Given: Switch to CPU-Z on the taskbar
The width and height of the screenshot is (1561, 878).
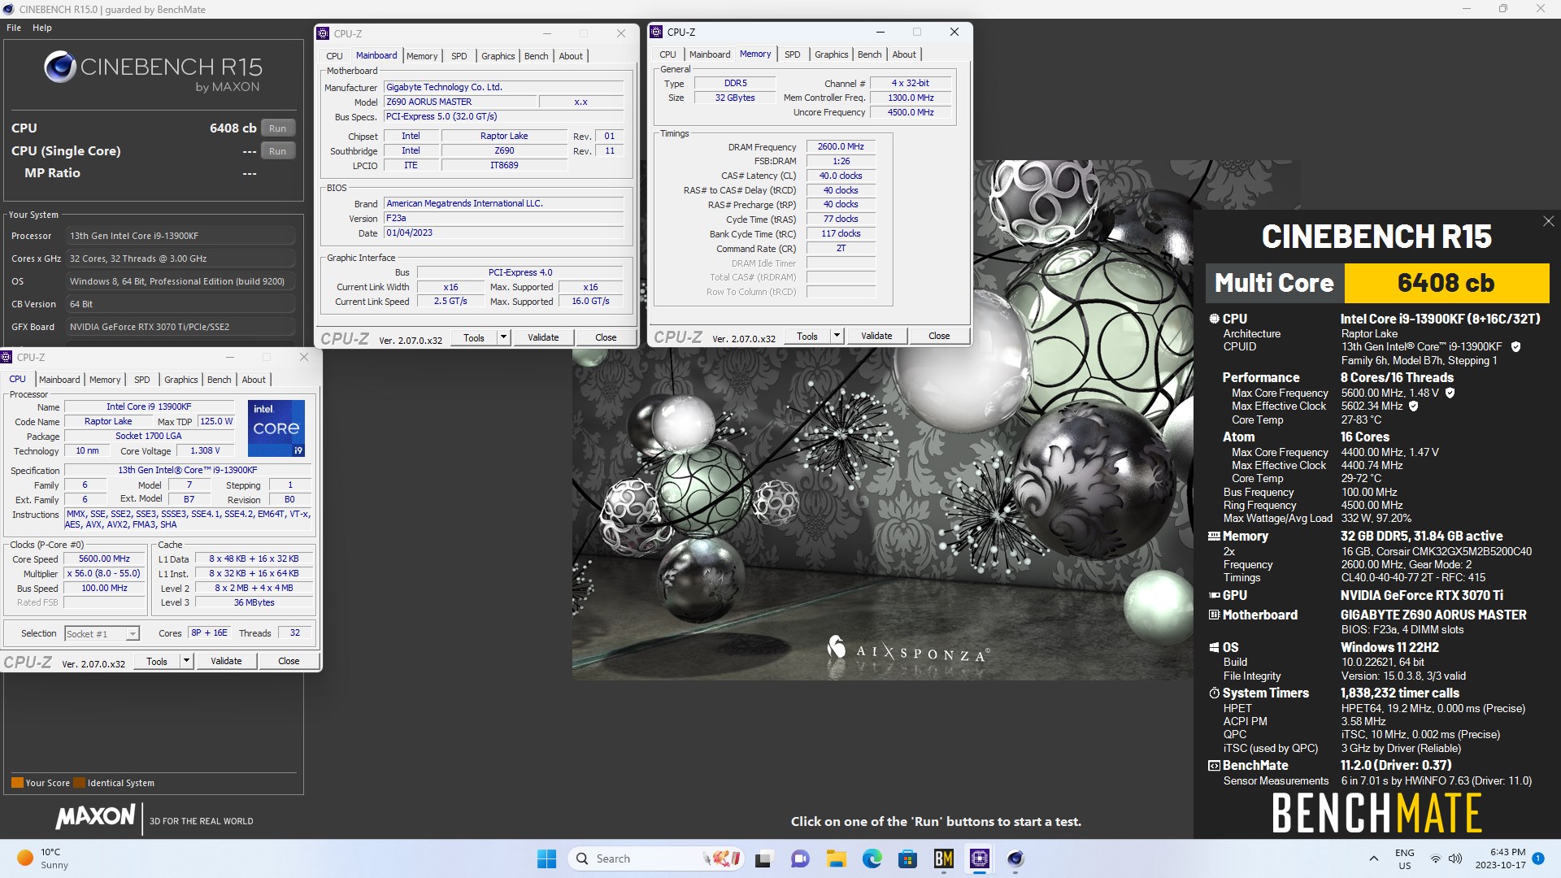Looking at the screenshot, I should [979, 858].
